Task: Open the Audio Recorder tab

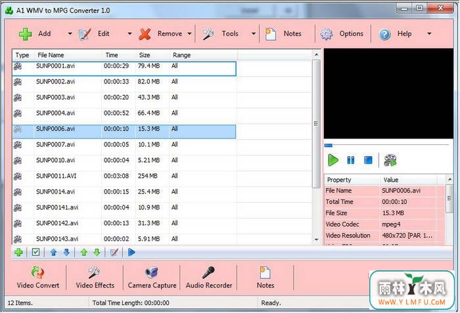Action: coord(209,278)
